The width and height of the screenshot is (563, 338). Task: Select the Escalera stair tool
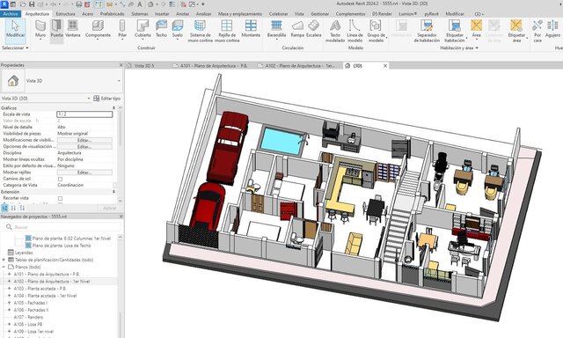point(313,29)
